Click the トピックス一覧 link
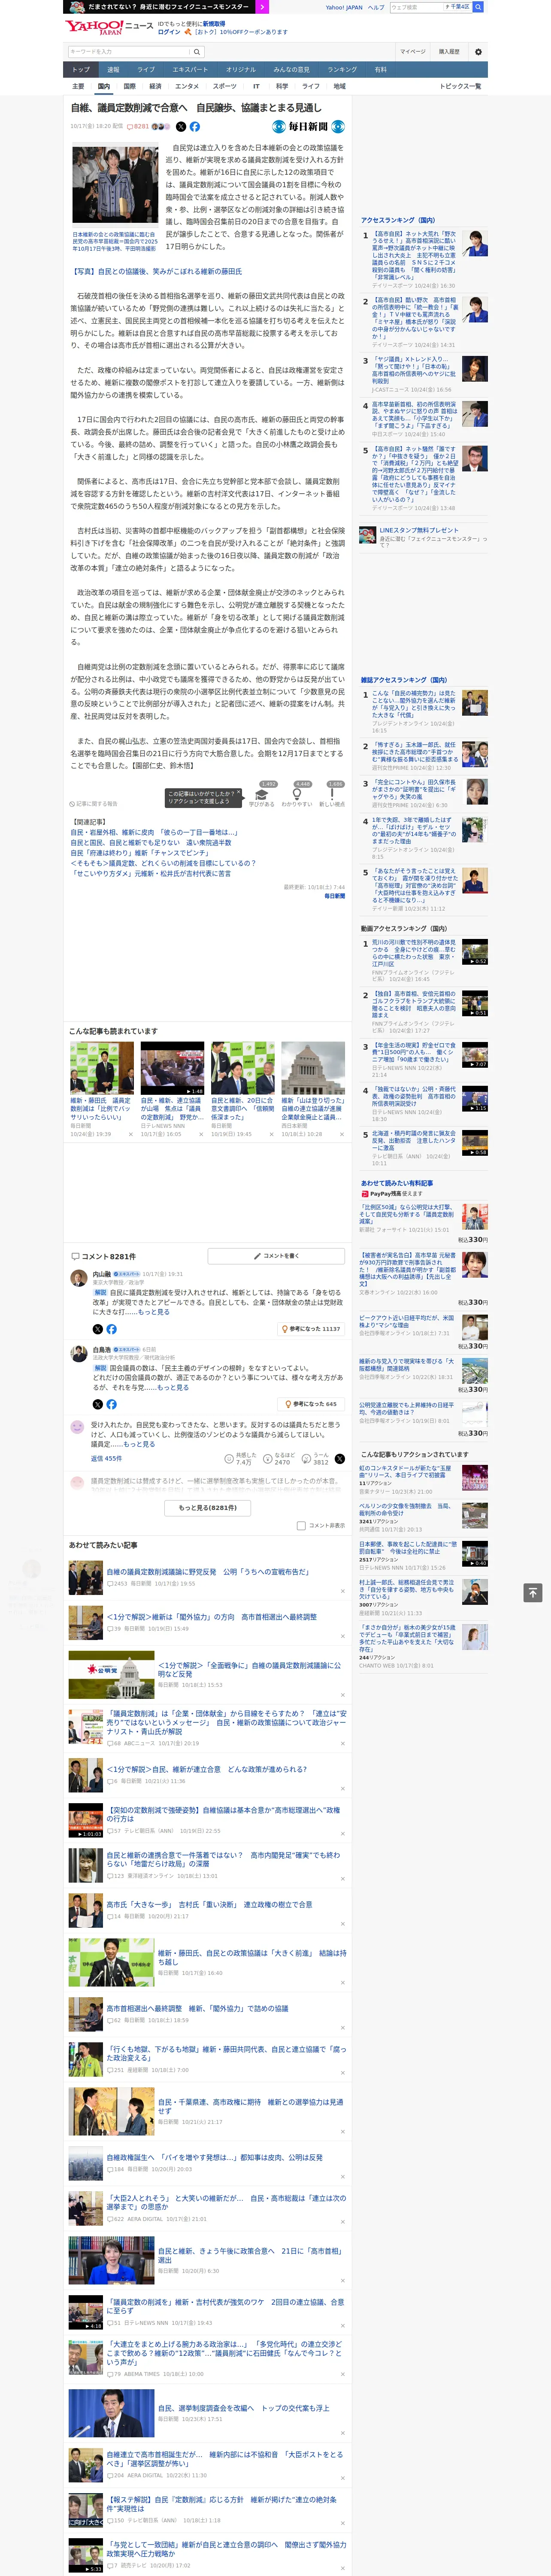 460,86
